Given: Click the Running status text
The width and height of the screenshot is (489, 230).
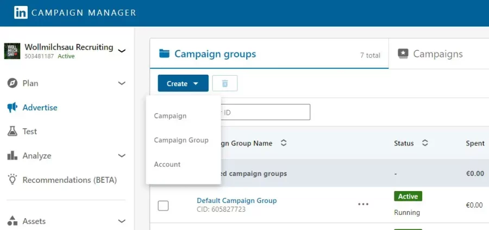Looking at the screenshot, I should point(407,213).
